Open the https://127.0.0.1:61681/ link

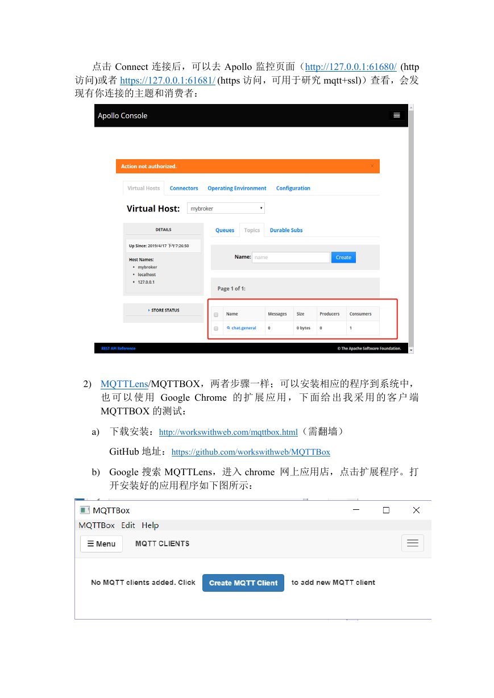coord(168,81)
